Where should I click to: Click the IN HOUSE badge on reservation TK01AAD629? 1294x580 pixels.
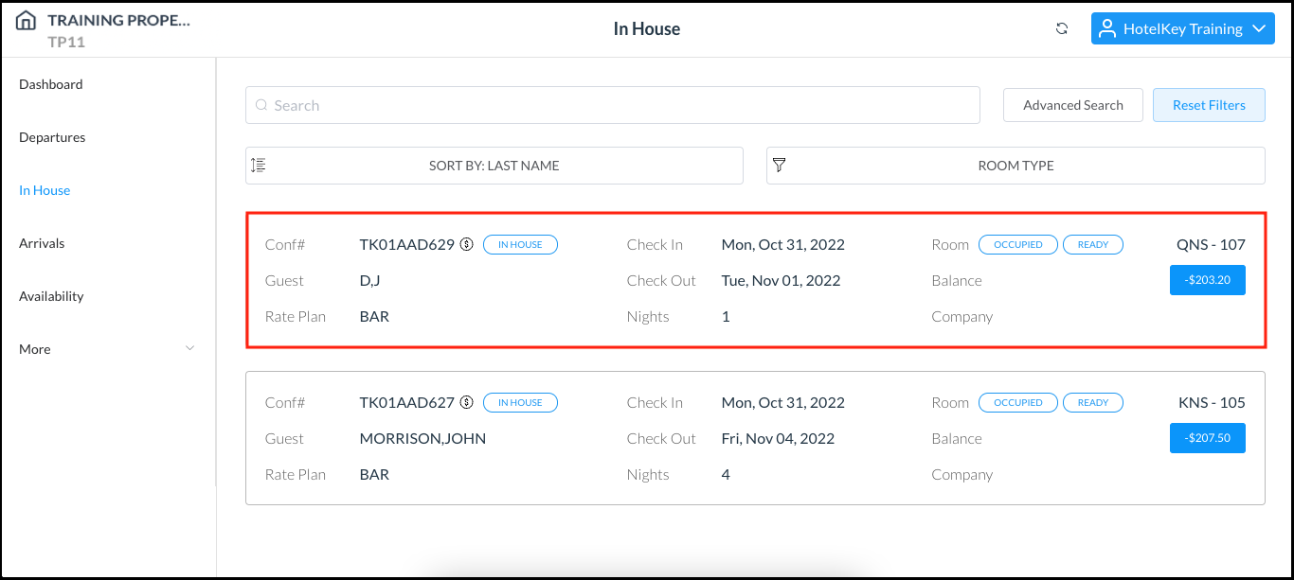pyautogui.click(x=520, y=244)
